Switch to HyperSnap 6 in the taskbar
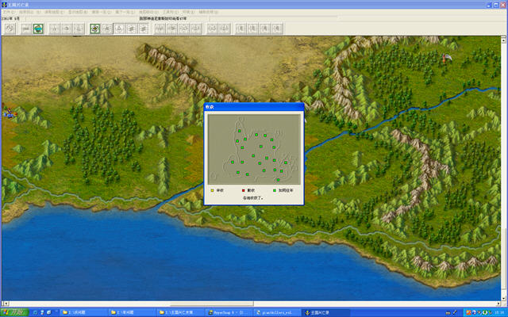Viewport: 508px width, 317px height. click(x=230, y=312)
